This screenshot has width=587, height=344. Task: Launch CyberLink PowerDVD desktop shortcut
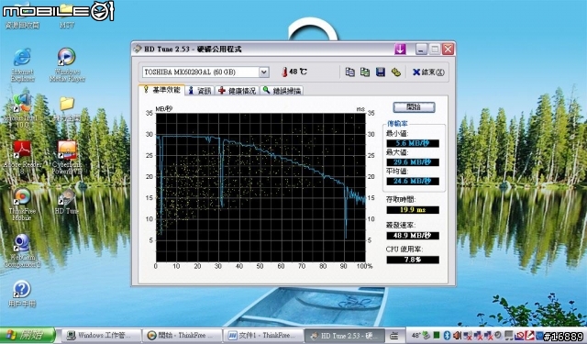pos(67,157)
